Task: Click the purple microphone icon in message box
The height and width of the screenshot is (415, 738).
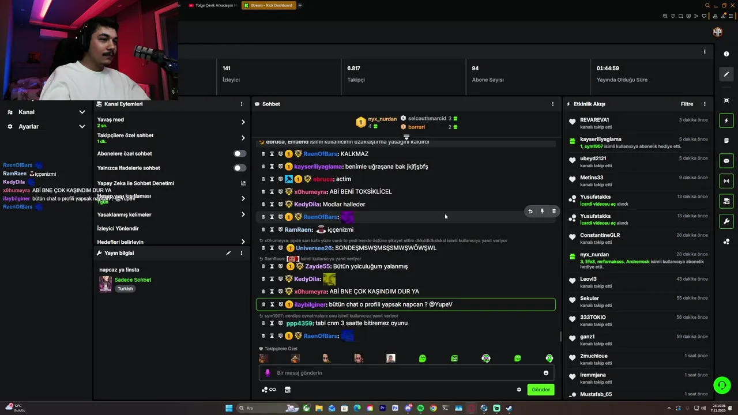Action: [267, 373]
